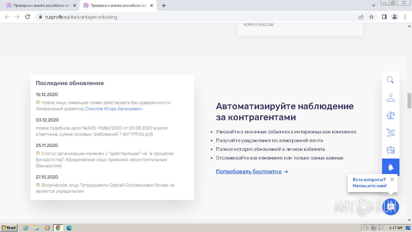
Task: Click the bankruptcy status change entry
Action: pyautogui.click(x=105, y=159)
